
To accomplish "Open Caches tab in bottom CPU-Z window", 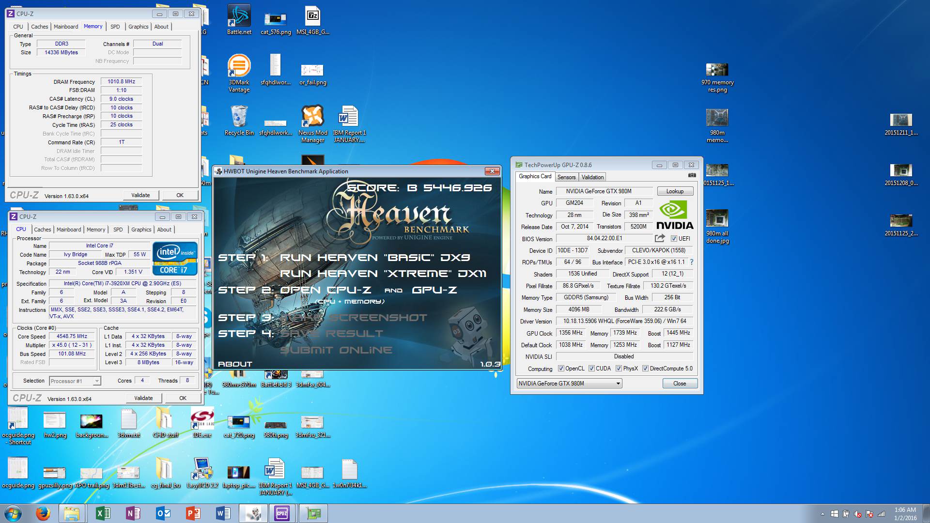I will click(43, 230).
